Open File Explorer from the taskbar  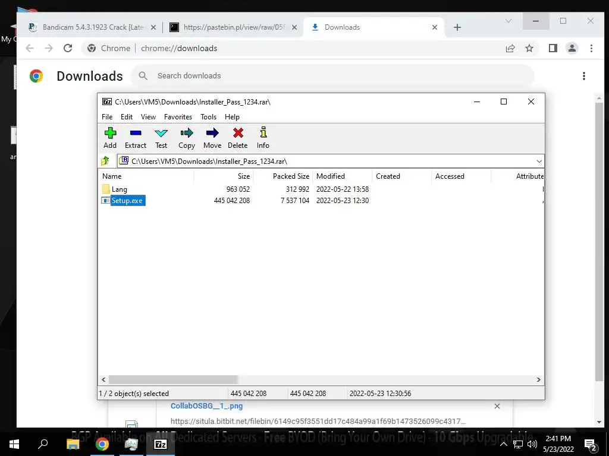click(x=73, y=444)
